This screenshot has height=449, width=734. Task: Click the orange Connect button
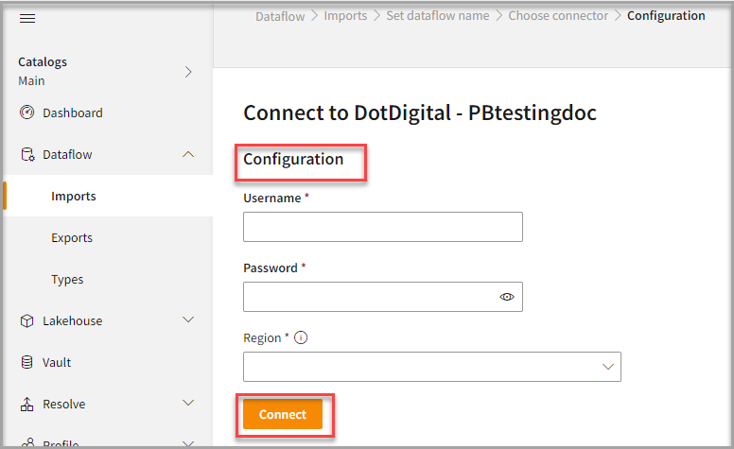[x=283, y=415]
